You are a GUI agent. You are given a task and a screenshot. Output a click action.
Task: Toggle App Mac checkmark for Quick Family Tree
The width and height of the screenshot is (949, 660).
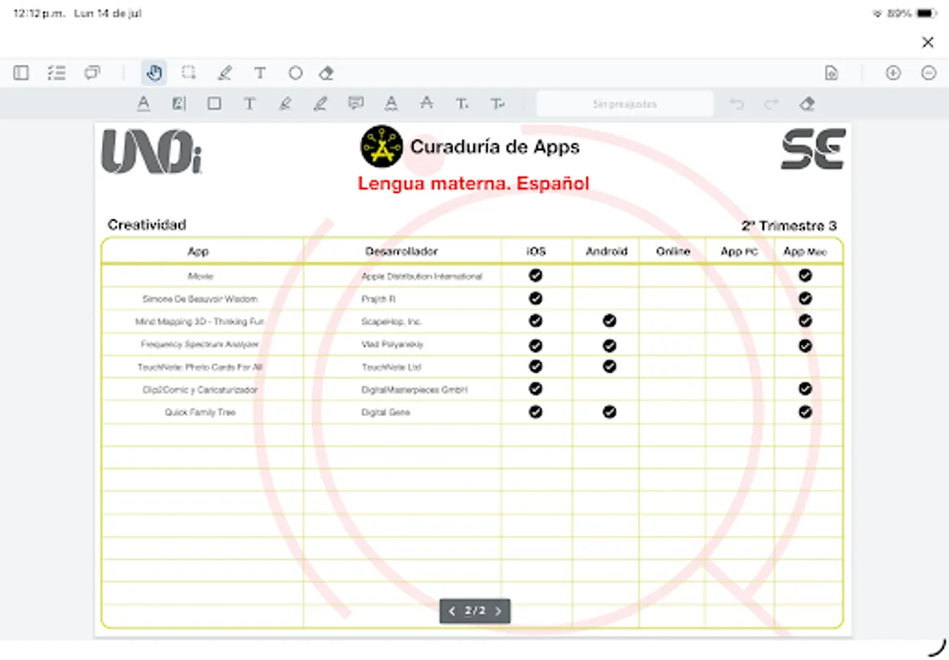point(805,412)
